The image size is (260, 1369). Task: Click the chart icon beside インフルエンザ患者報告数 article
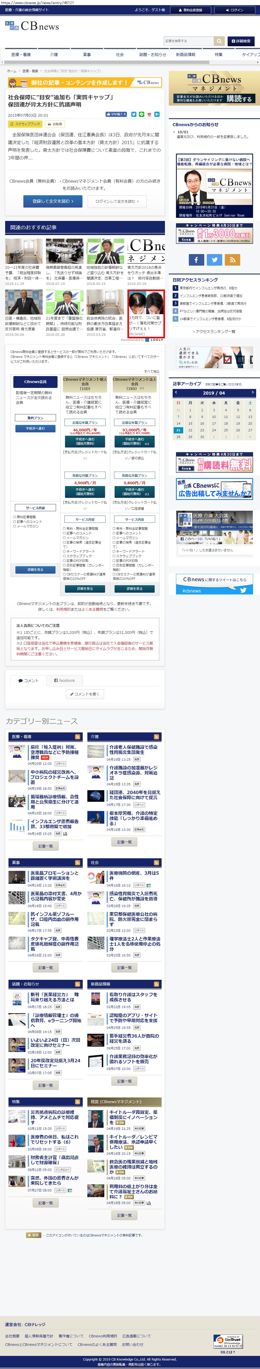pos(66,834)
